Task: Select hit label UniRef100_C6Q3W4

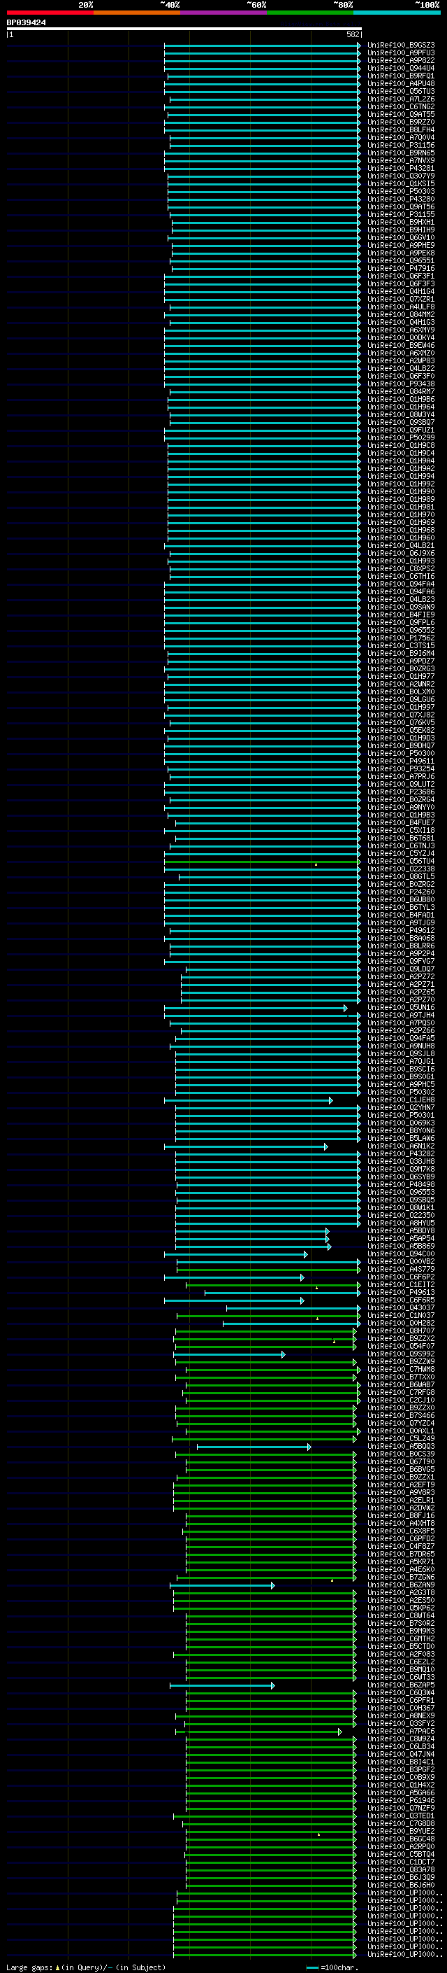Action: pyautogui.click(x=401, y=1692)
